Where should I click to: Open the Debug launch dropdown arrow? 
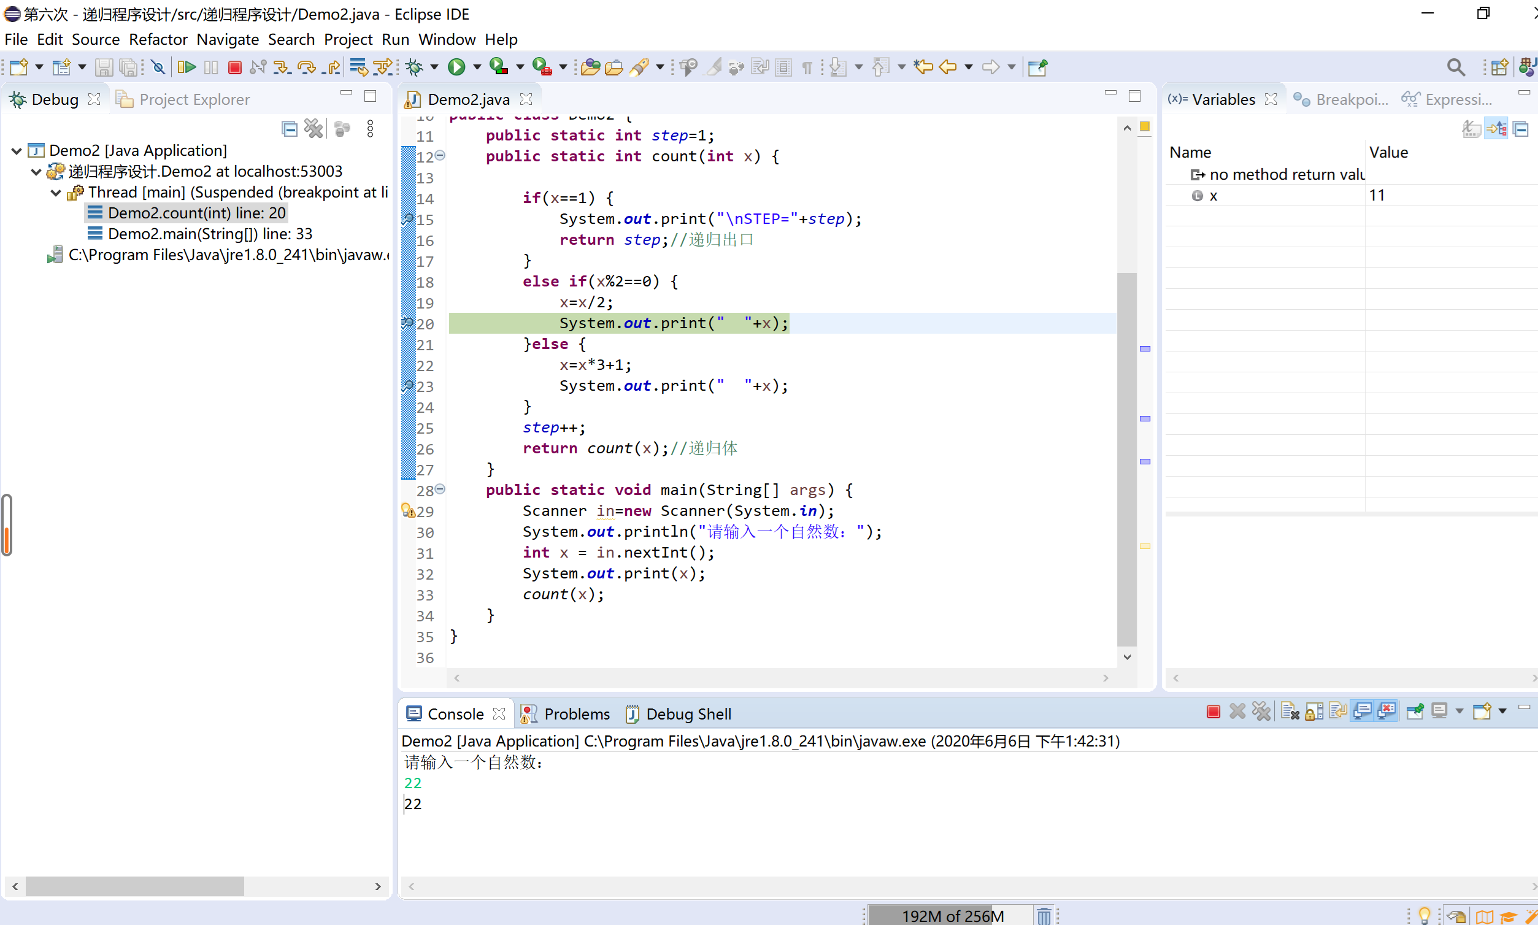434,67
